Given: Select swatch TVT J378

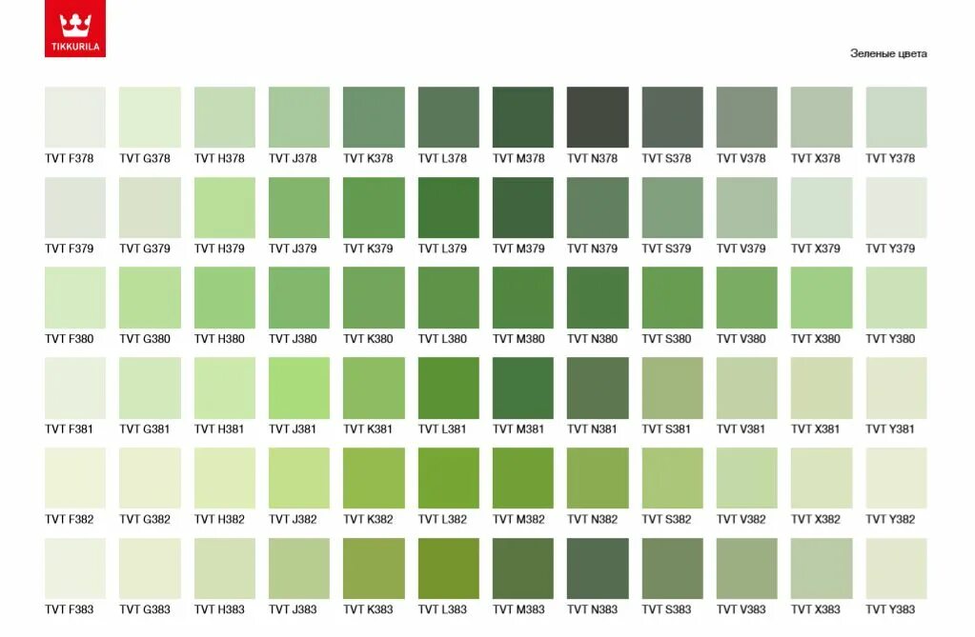Looking at the screenshot, I should tap(299, 117).
